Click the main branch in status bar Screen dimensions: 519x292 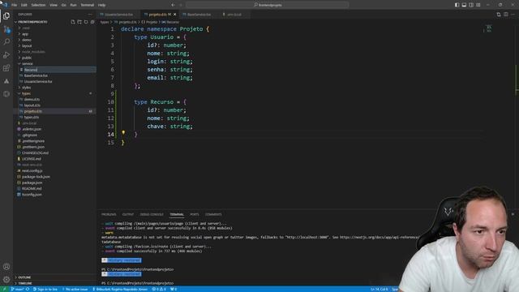18,289
